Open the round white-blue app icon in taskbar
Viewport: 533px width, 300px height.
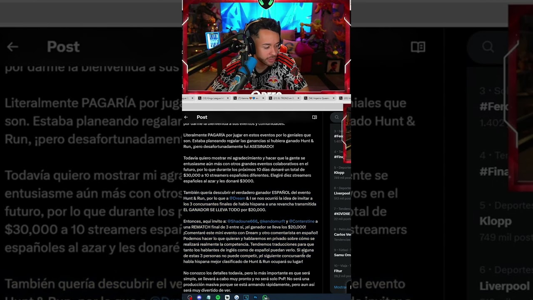click(x=237, y=297)
